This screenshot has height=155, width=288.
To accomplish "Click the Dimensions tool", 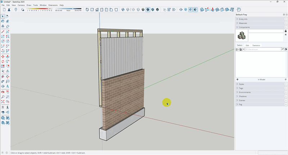I will pyautogui.click(x=8, y=77).
